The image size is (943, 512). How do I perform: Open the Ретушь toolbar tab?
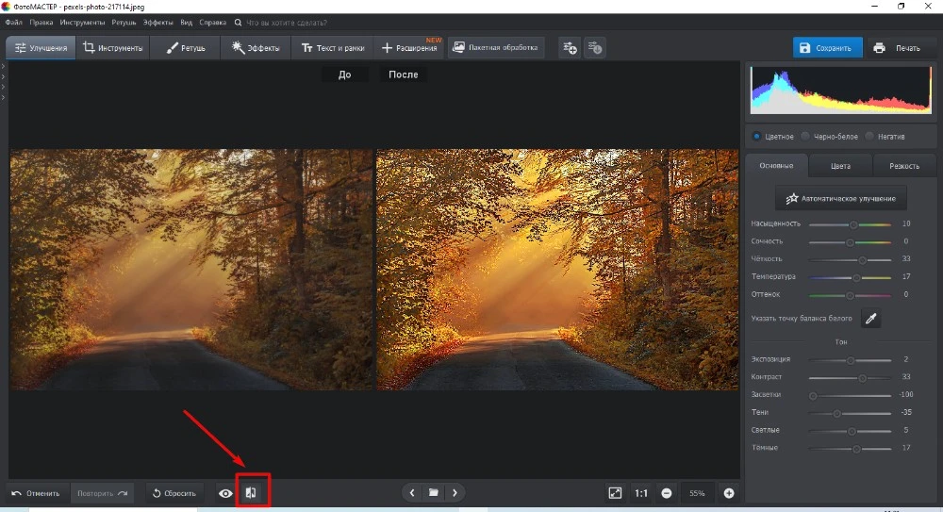pos(186,47)
